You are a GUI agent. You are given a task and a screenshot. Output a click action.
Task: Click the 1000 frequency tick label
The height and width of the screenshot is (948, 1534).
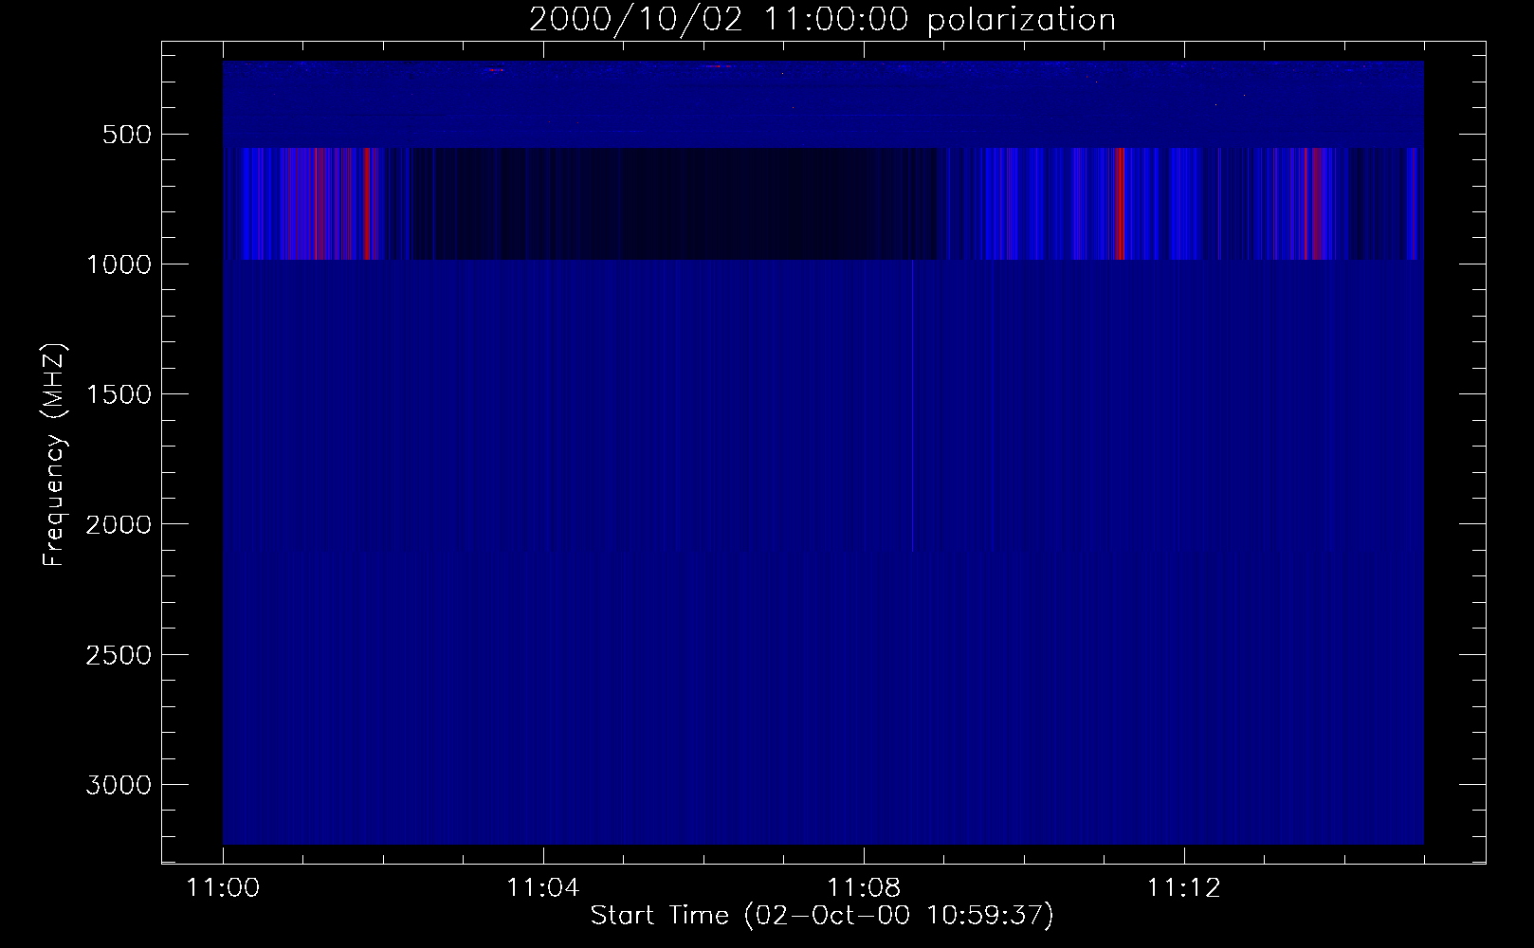click(x=119, y=264)
